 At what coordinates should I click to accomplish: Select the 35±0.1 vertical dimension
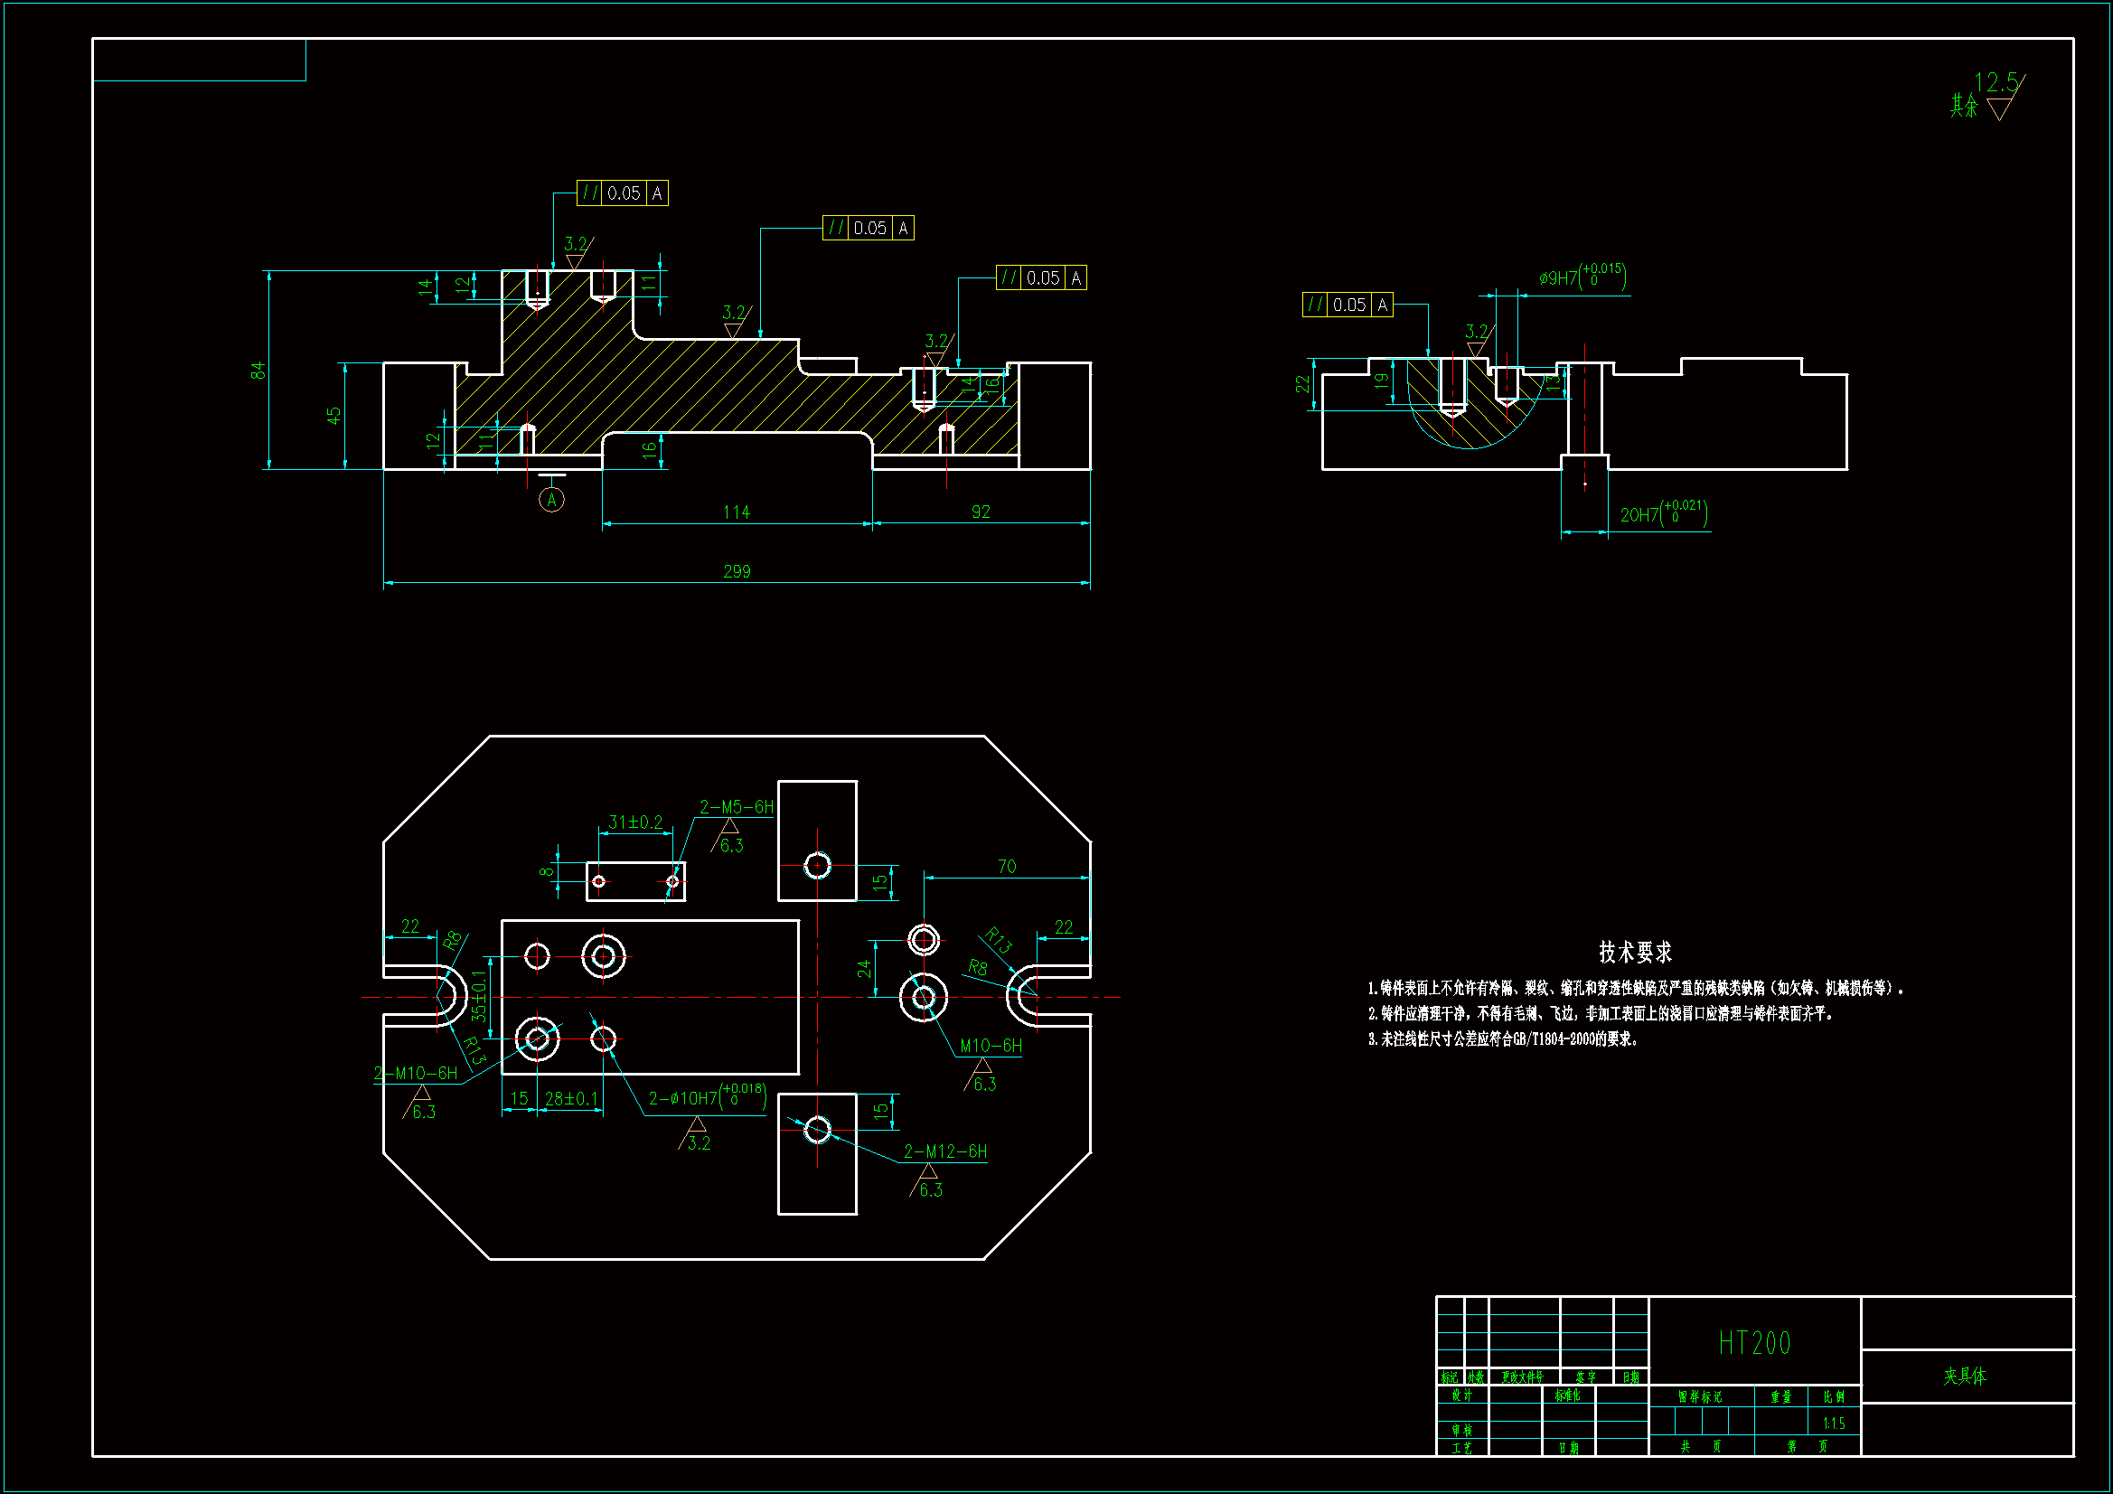point(479,996)
